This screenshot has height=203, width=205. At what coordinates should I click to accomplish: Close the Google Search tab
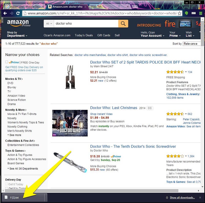point(43,7)
